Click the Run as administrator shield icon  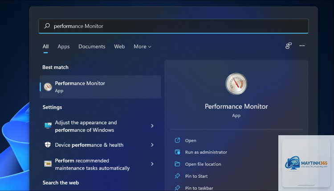click(177, 152)
